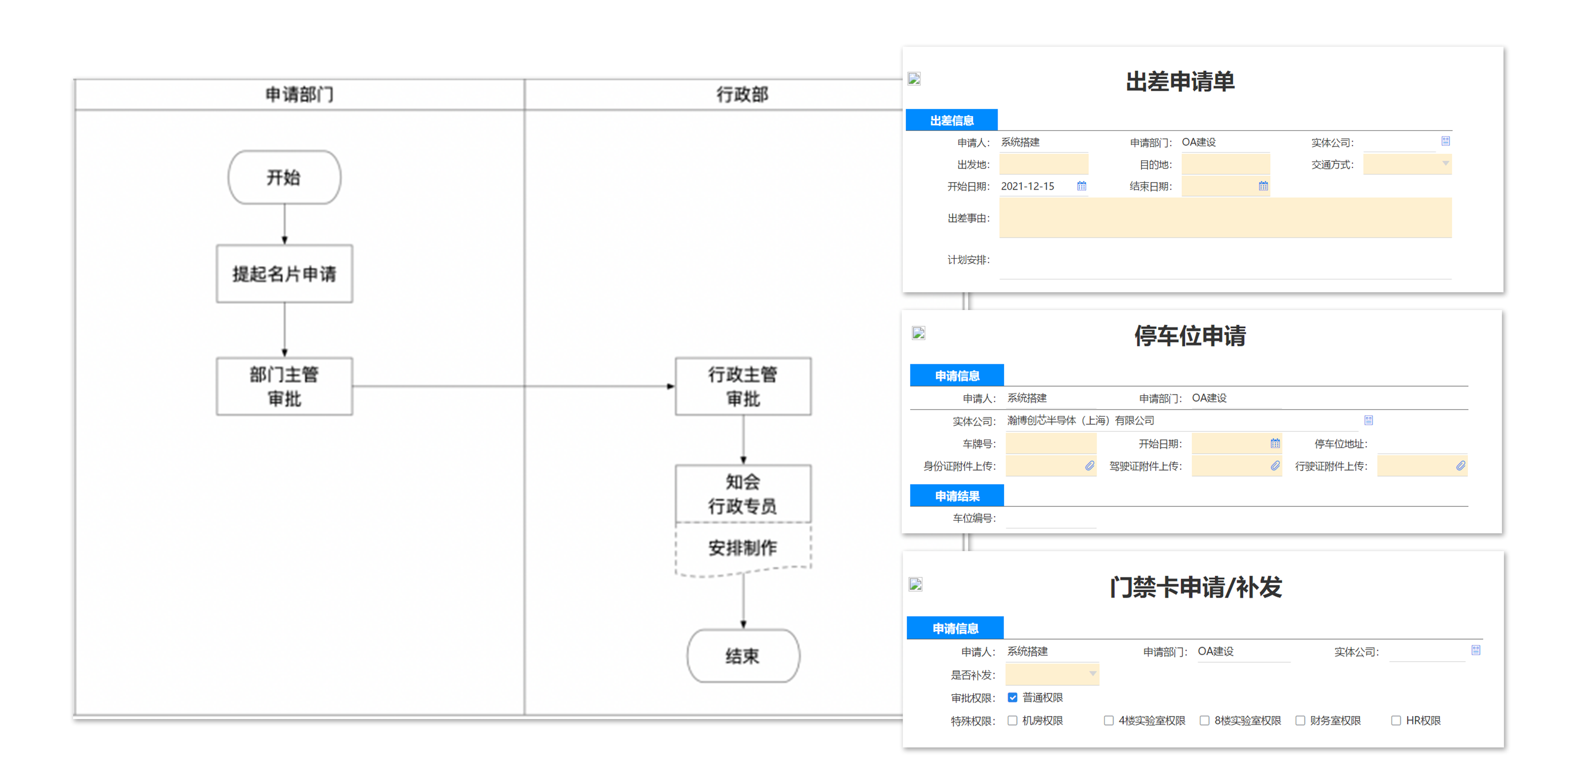Click the 车牌号 input field
The image size is (1573, 784).
pyautogui.click(x=1051, y=444)
